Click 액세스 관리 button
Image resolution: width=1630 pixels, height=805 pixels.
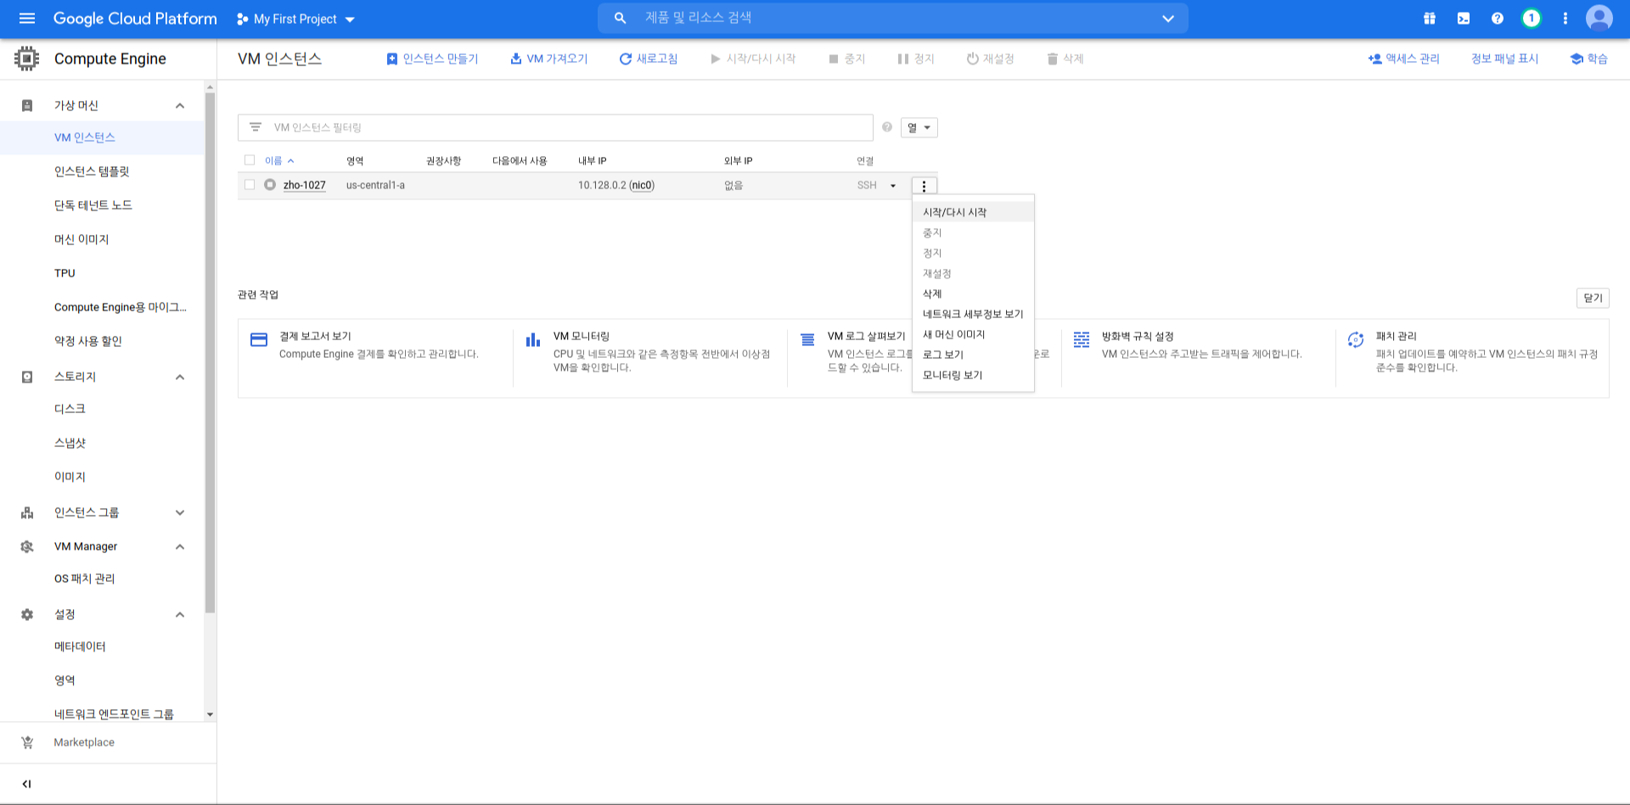pos(1404,59)
